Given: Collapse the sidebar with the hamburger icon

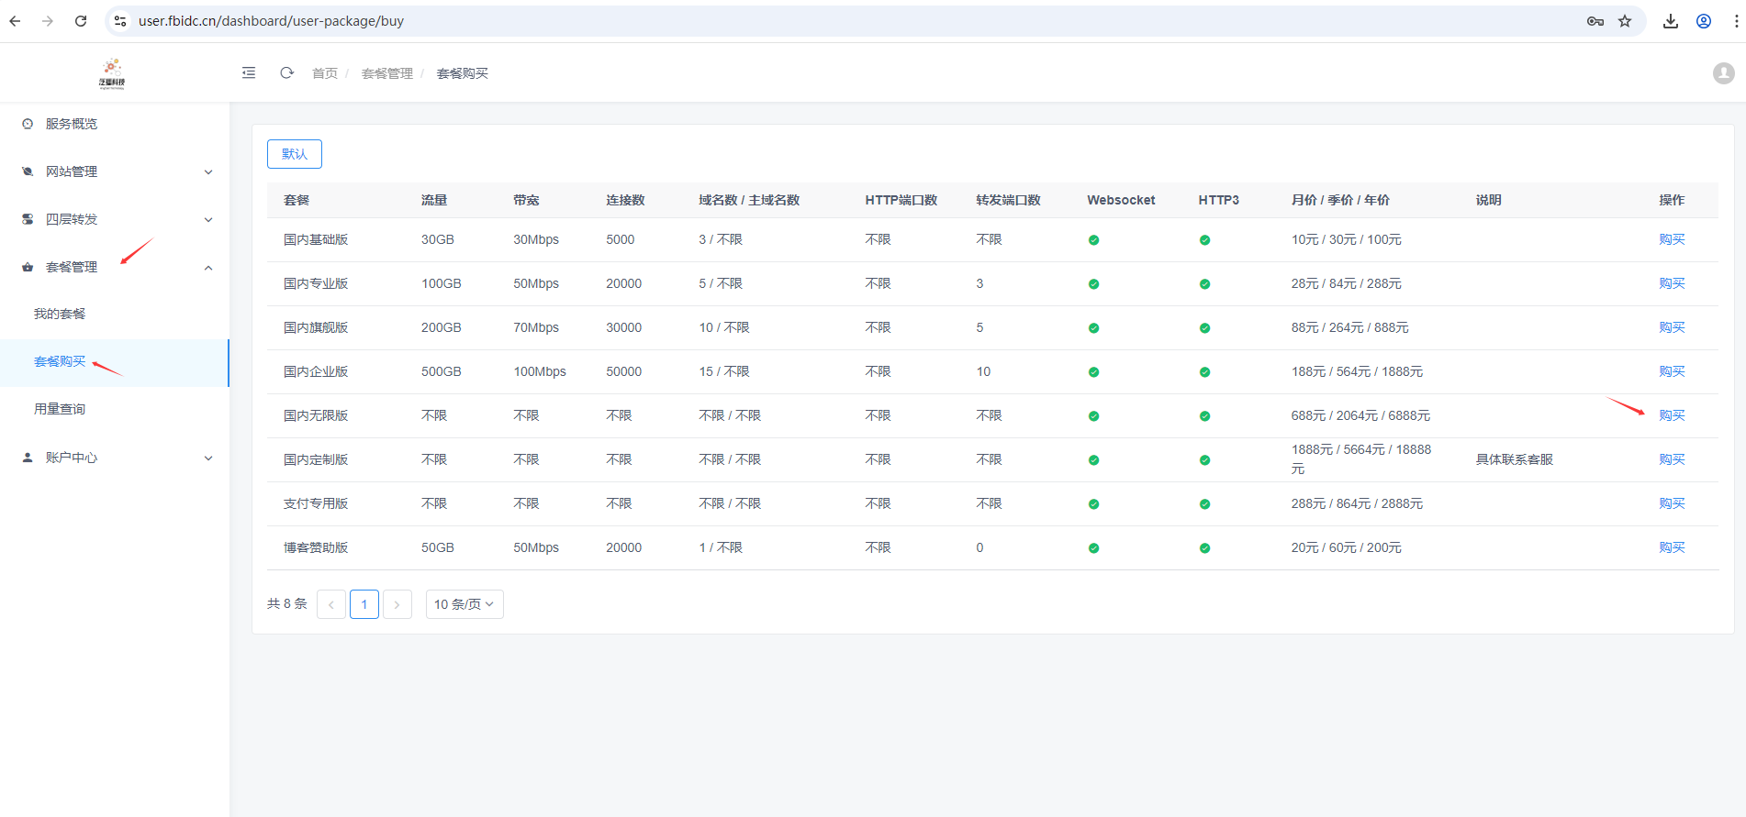Looking at the screenshot, I should (x=249, y=72).
